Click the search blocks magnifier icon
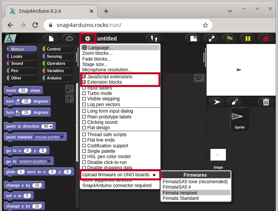Image resolution: width=278 pixels, height=211 pixels. point(69,89)
